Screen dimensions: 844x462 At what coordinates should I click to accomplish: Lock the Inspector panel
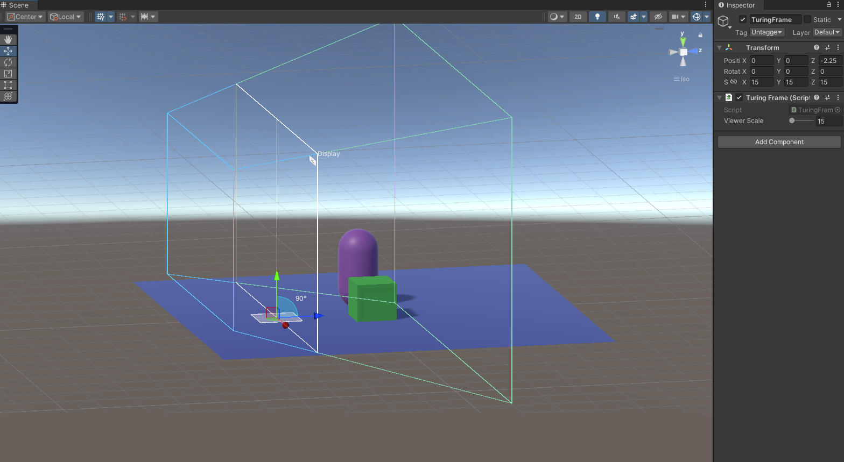pyautogui.click(x=829, y=5)
